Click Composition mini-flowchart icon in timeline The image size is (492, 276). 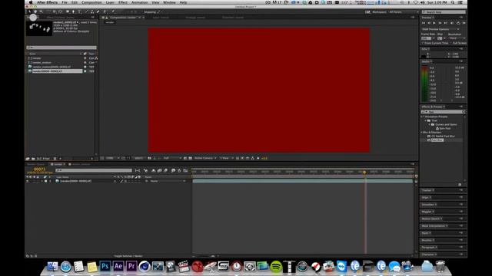(138, 170)
